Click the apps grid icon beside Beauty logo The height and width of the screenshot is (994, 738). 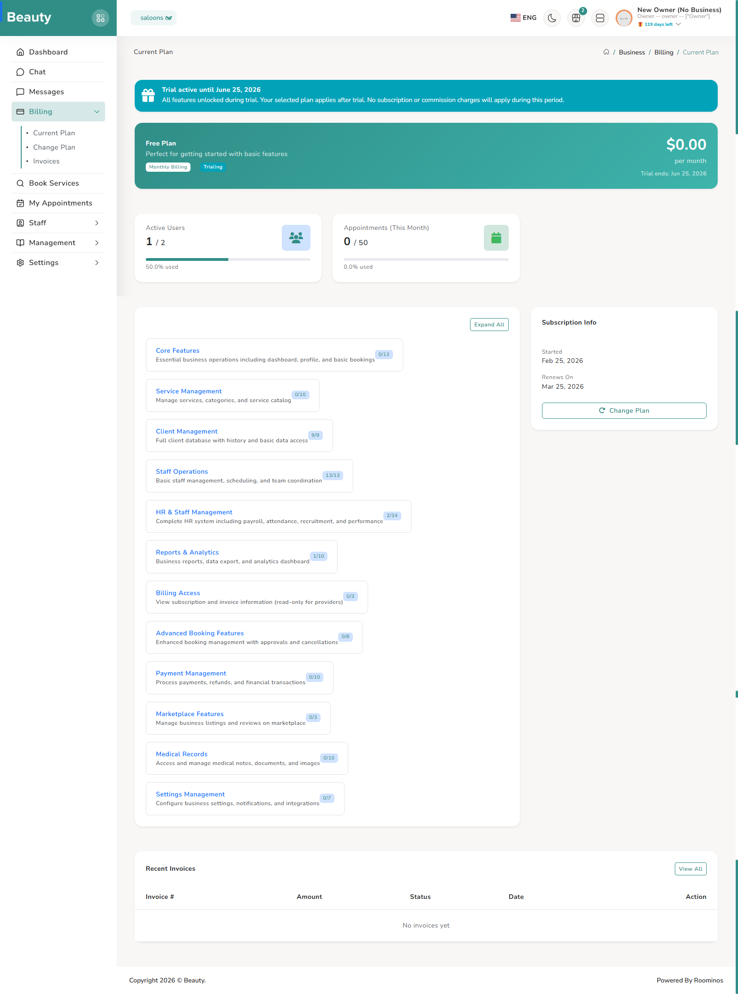(101, 18)
